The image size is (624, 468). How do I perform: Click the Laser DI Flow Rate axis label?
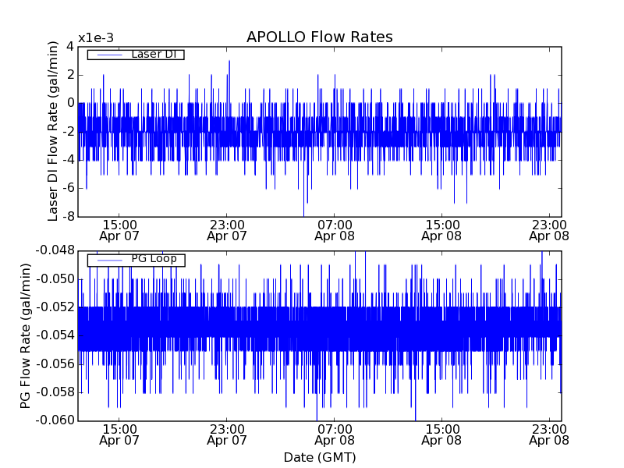52,131
